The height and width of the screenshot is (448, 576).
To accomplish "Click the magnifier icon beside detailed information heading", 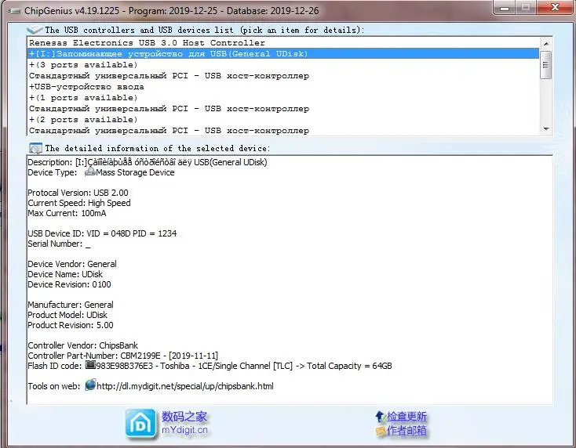I will pyautogui.click(x=35, y=148).
